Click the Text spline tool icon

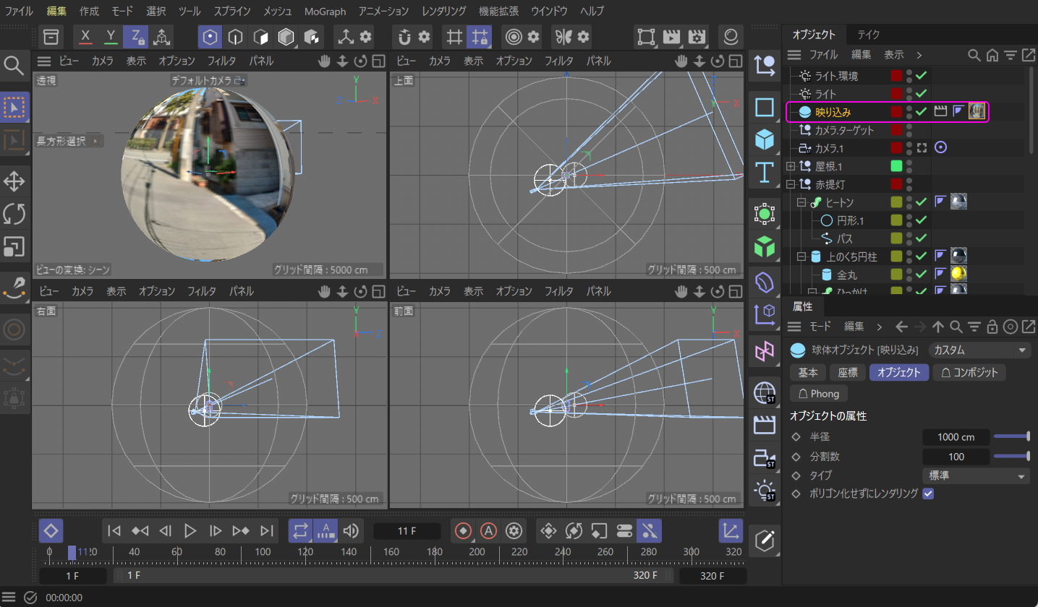(x=765, y=173)
